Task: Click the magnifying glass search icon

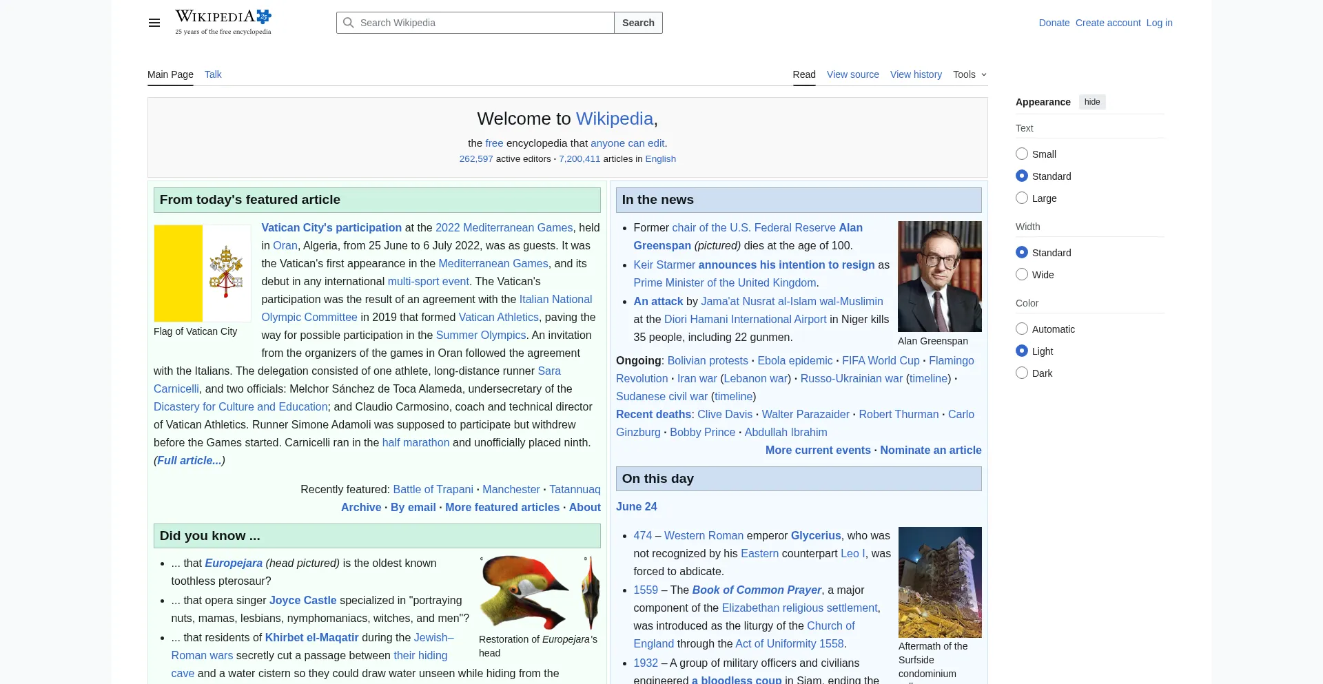Action: pyautogui.click(x=349, y=23)
